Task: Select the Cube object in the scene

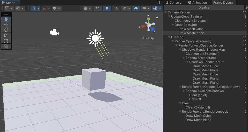Action: 94,79
